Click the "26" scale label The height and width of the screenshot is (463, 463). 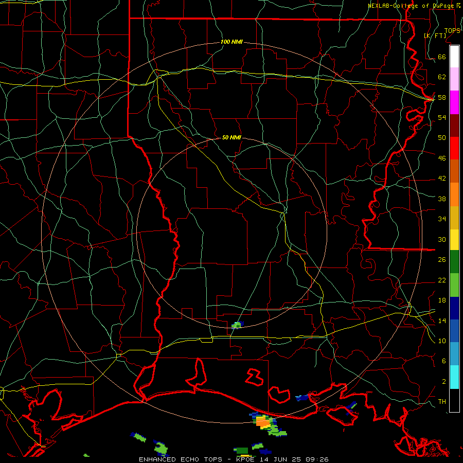point(442,260)
